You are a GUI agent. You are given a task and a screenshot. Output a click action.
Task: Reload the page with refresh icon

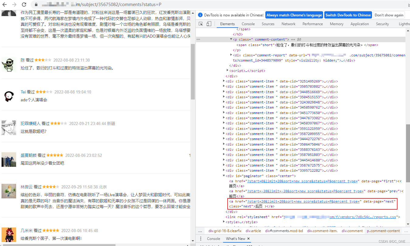pos(24,5)
